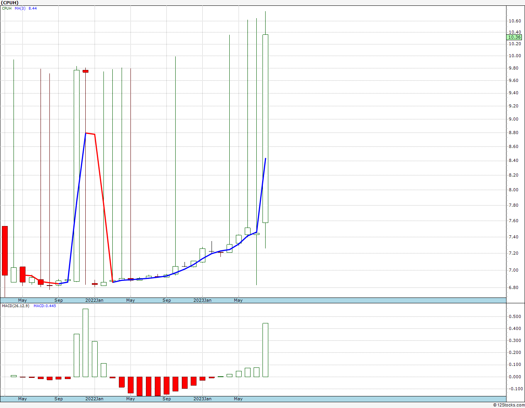Viewport: 525px width, 408px height.
Task: Select the 0.200 MACD axis label
Action: 515,353
